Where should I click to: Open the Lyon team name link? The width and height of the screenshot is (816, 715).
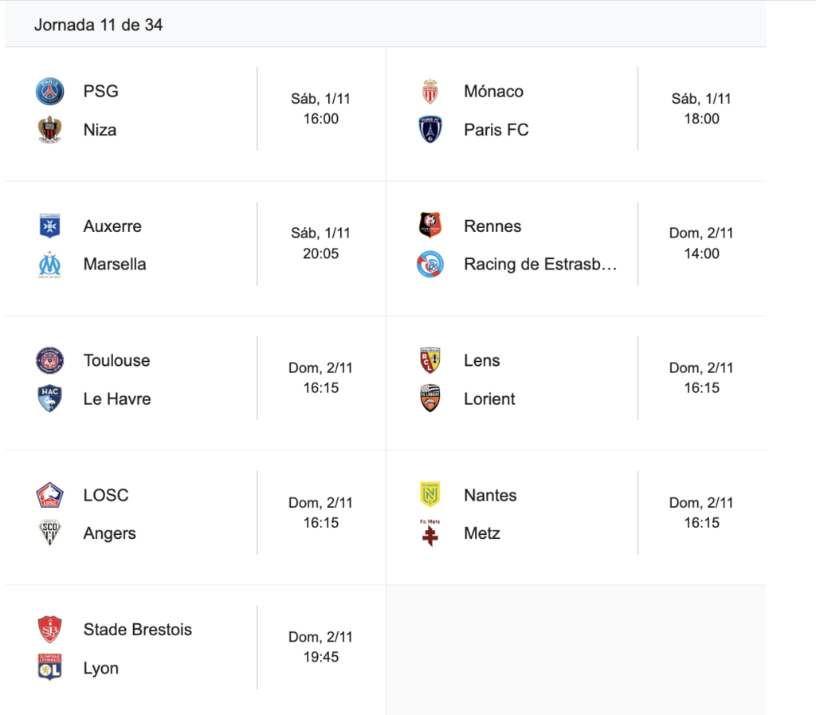(101, 669)
